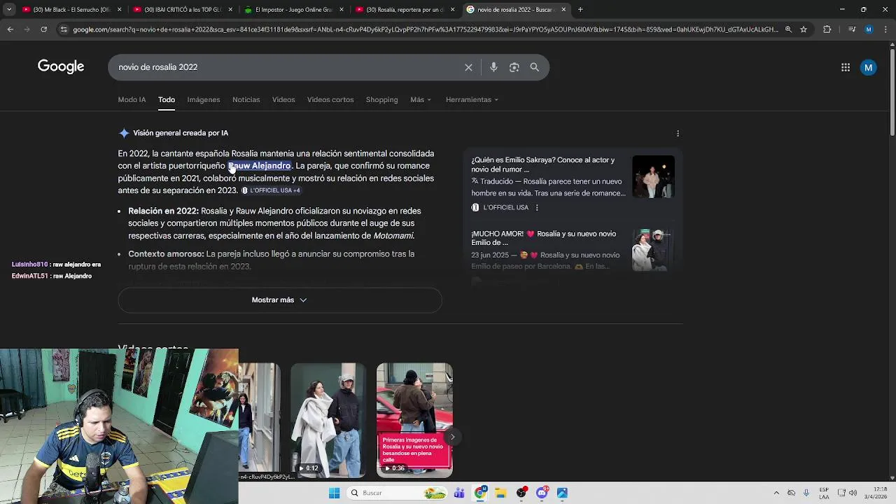The width and height of the screenshot is (896, 504).
Task: Go to the Noticias tab
Action: pos(246,99)
